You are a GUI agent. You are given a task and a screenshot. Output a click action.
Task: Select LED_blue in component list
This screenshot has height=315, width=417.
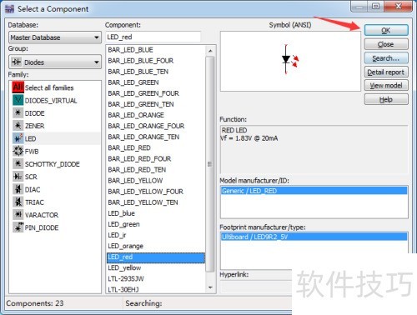click(121, 213)
